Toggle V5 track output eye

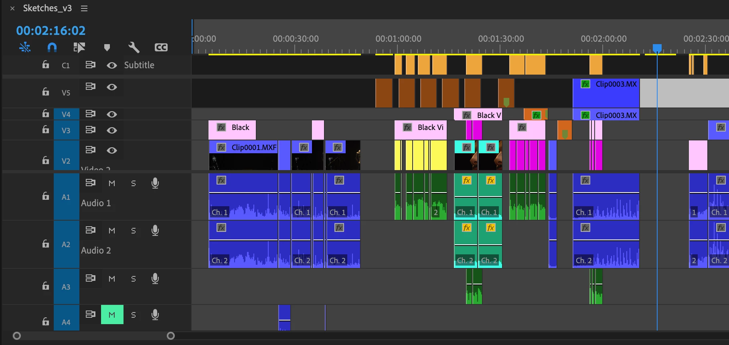click(112, 87)
